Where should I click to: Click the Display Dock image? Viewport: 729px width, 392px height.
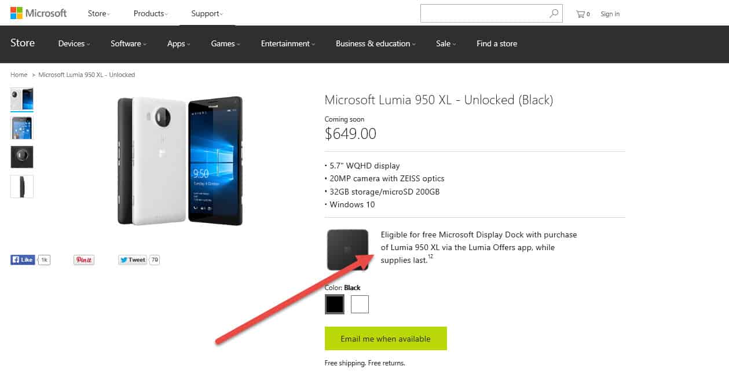click(348, 250)
